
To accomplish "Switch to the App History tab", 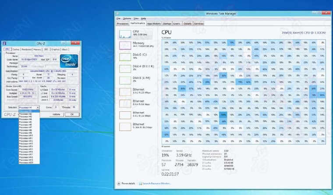I will 154,24.
